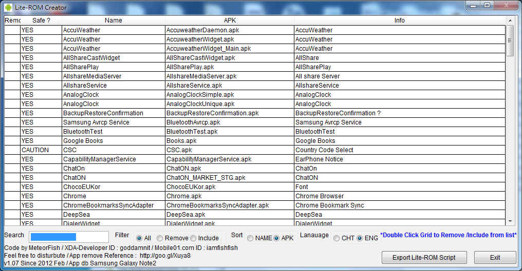Image resolution: width=522 pixels, height=271 pixels.
Task: Click the Info column header
Action: tap(400, 20)
